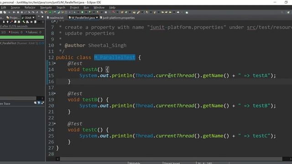Click the testB method name in editor
The width and height of the screenshot is (292, 164).
(90, 99)
